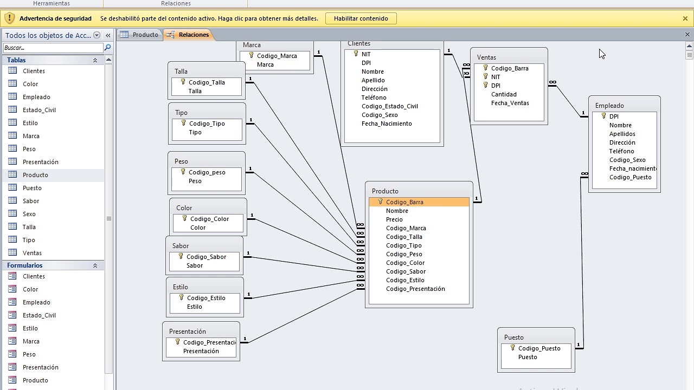Click relationships window scrollbar up arrow
694x390 pixels.
pos(690,45)
